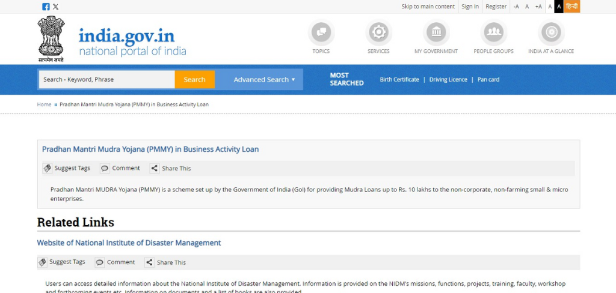Screen dimensions: 616x293
Task: Open Pradhan Mantri Mudra Yojana title link
Action: [150, 150]
